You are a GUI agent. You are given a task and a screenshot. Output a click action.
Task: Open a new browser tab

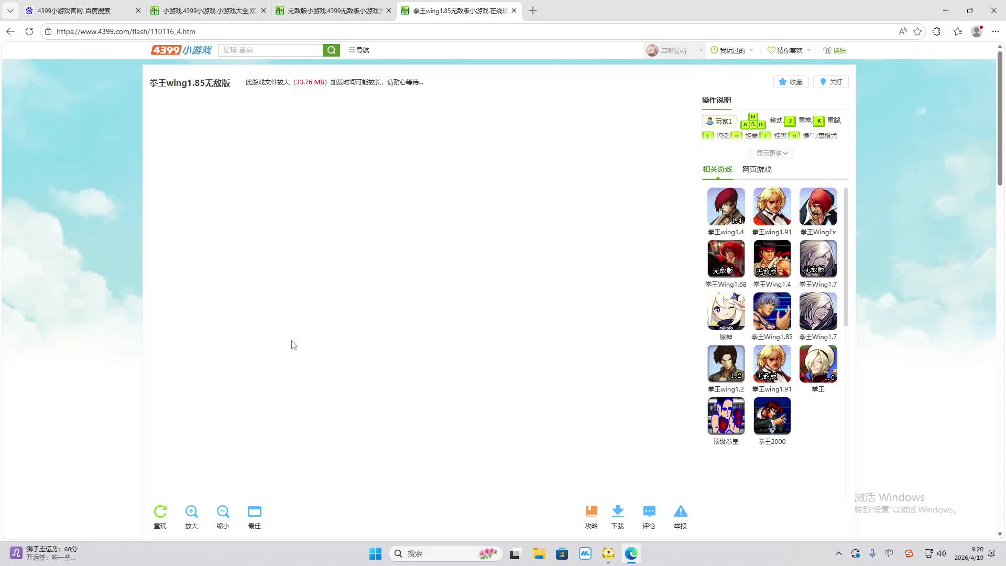[533, 10]
